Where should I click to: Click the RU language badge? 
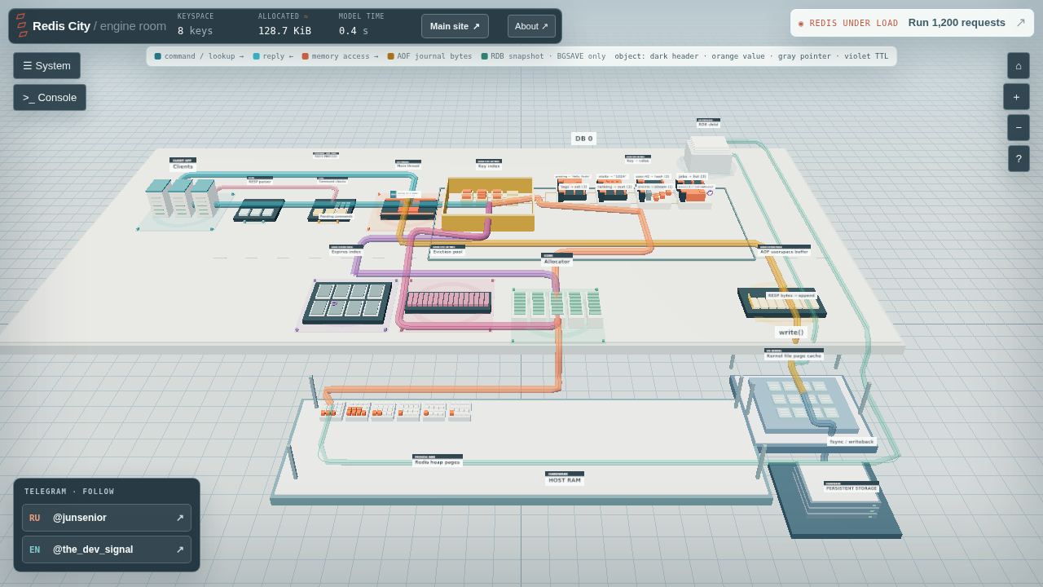[x=35, y=518]
